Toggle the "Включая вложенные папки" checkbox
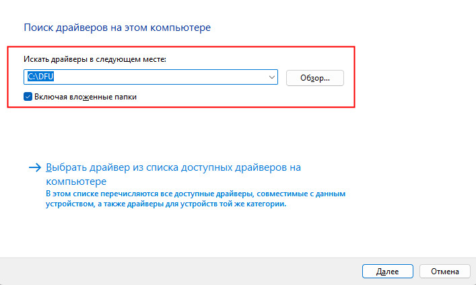Viewport: 476px width, 285px height. (x=28, y=97)
